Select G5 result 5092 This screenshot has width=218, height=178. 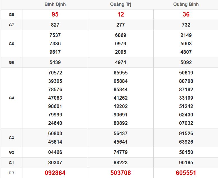[186, 62]
